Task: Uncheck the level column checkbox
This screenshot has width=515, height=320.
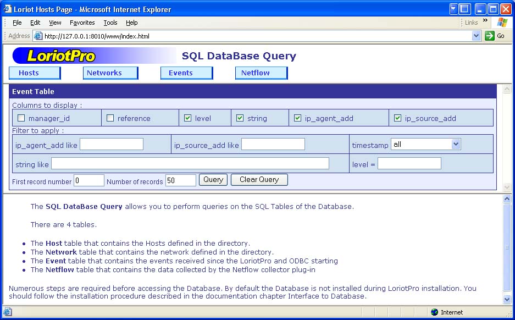Action: 187,118
